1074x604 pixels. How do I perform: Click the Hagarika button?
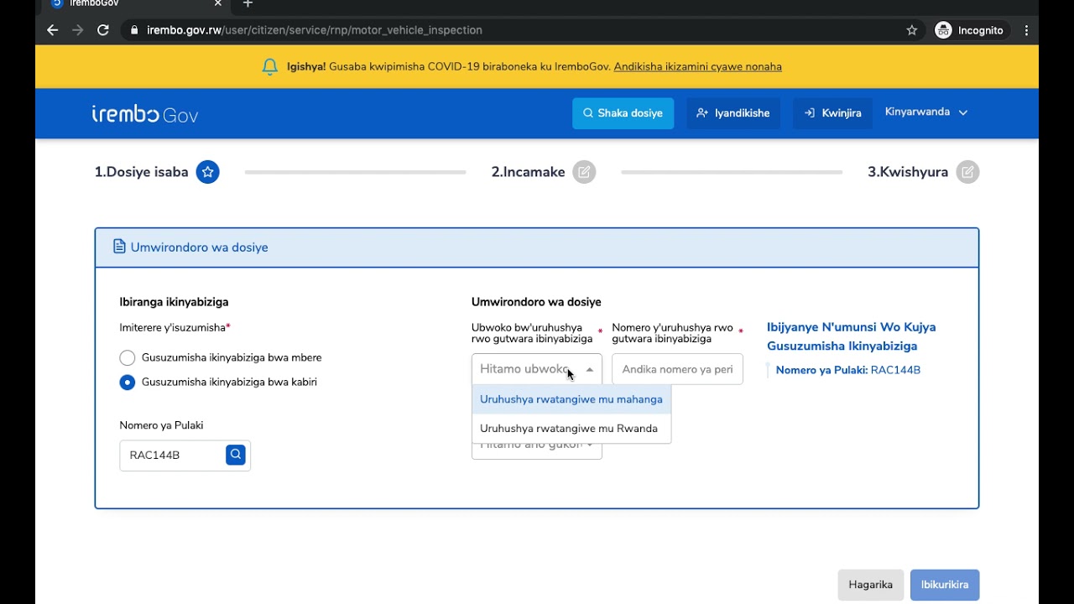(x=870, y=585)
